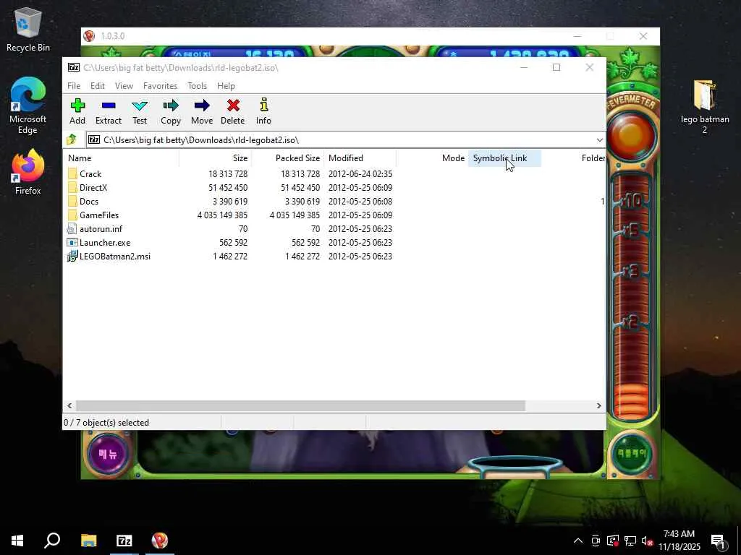The height and width of the screenshot is (555, 741).
Task: Click Docs modified date 2012-05-25 06:08
Action: click(x=360, y=202)
